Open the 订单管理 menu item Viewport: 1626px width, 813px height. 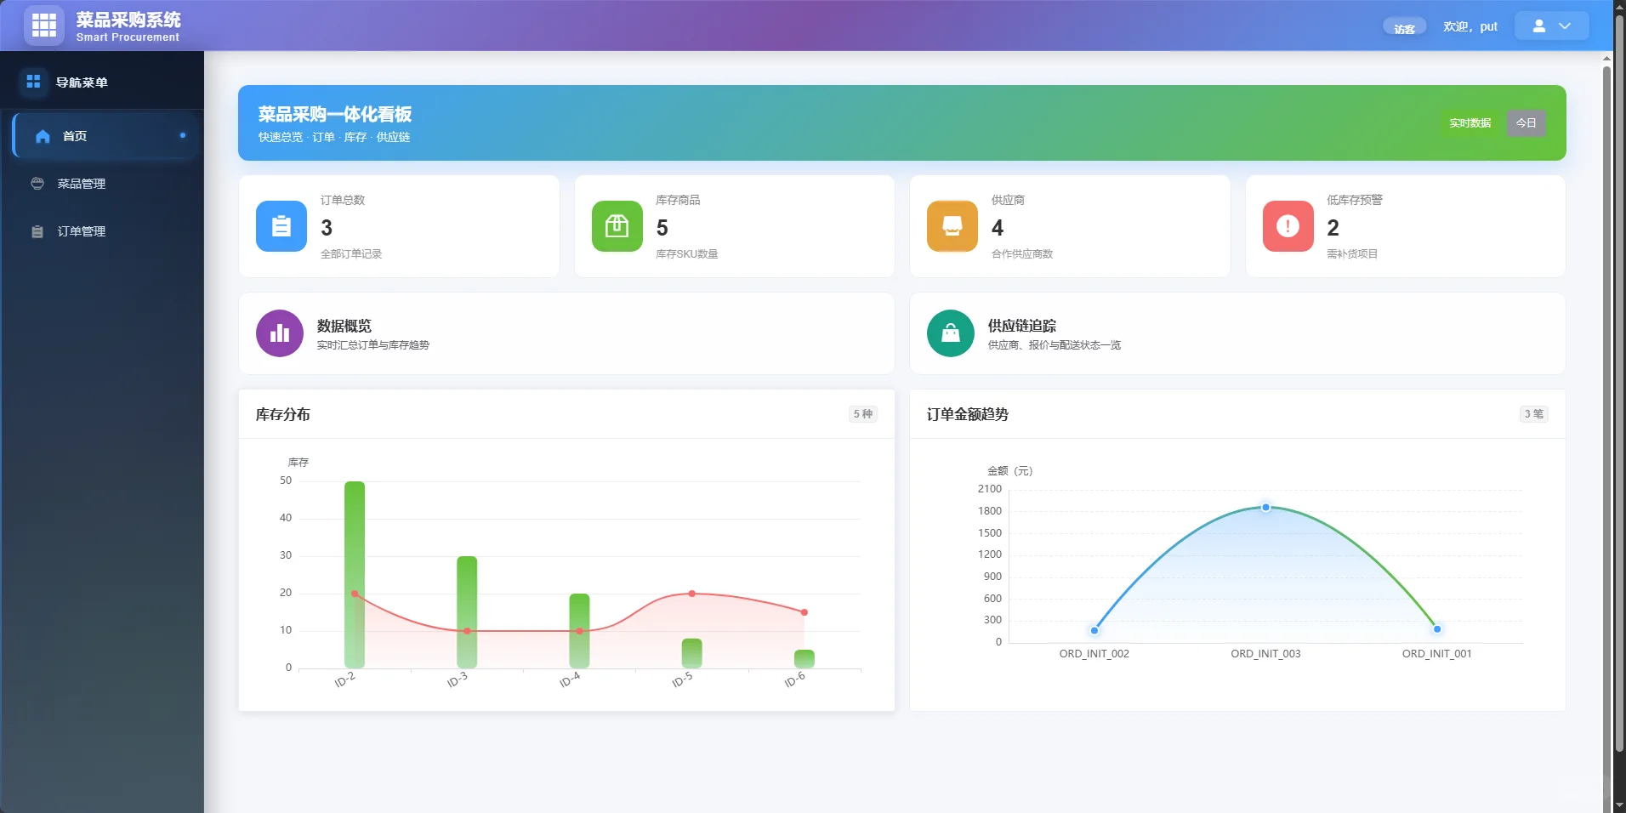coord(102,231)
